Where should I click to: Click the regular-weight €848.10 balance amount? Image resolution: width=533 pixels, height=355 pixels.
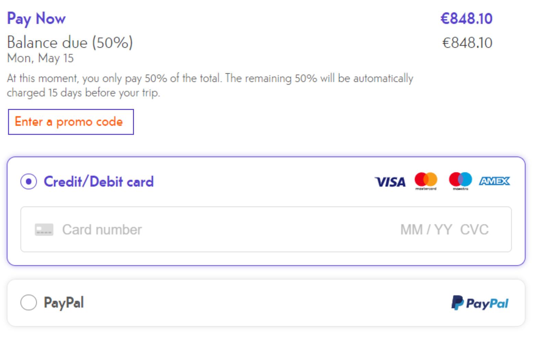click(467, 43)
